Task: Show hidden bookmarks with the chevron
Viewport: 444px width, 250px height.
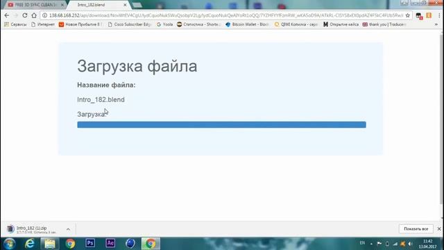Action: point(436,25)
